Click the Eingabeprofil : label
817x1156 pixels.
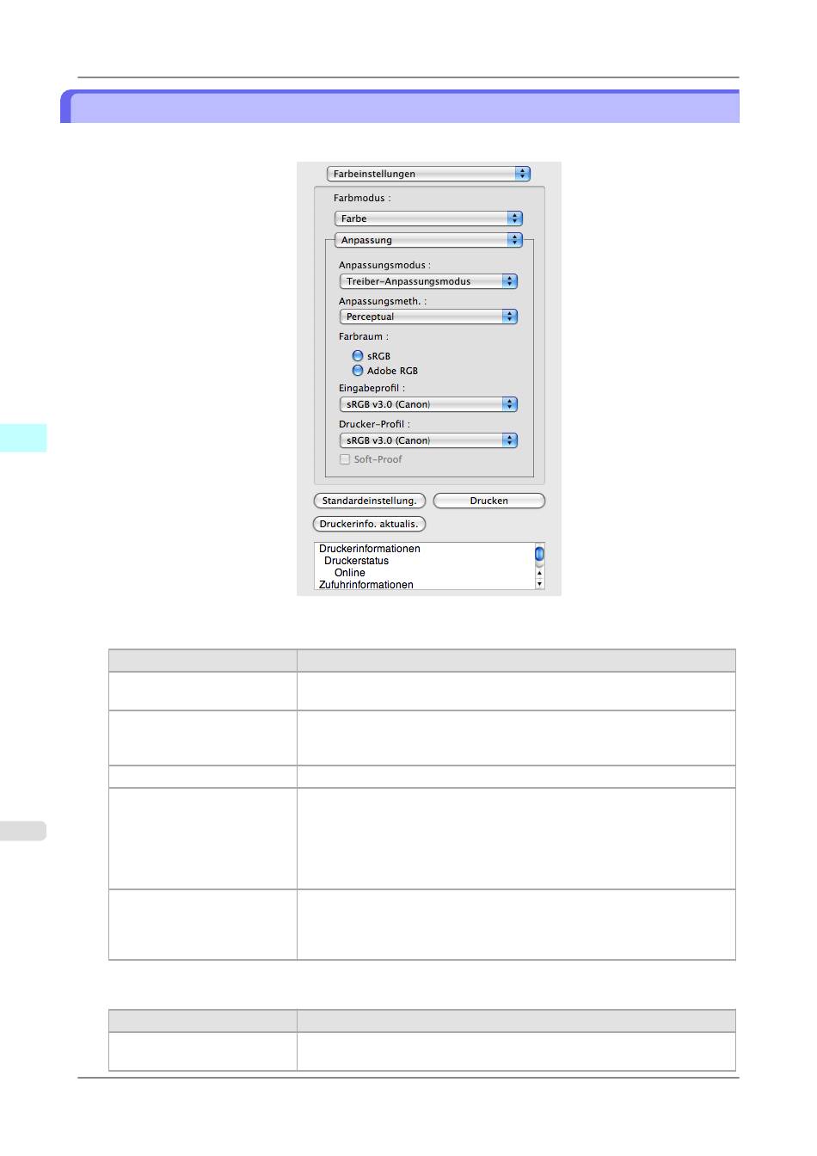coord(372,388)
